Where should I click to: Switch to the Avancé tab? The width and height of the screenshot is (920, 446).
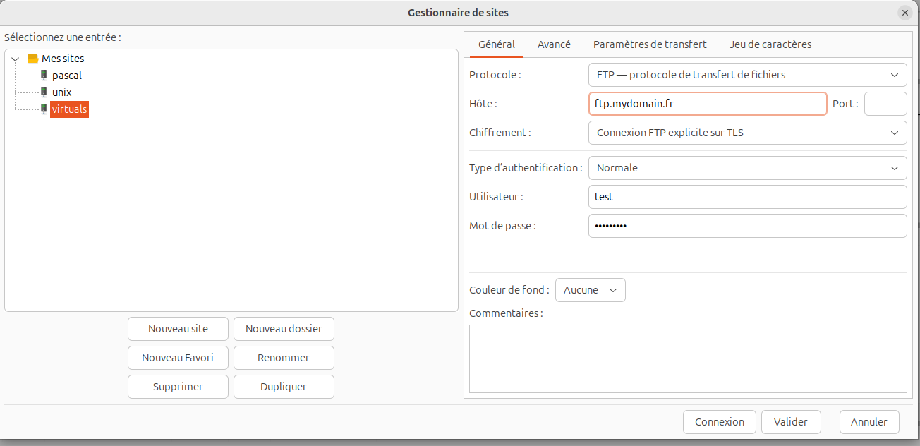click(x=554, y=44)
